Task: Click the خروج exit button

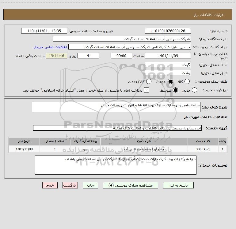Action: point(50,185)
